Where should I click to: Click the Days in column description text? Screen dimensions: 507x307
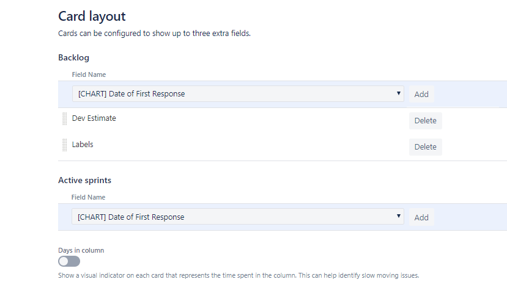[239, 275]
